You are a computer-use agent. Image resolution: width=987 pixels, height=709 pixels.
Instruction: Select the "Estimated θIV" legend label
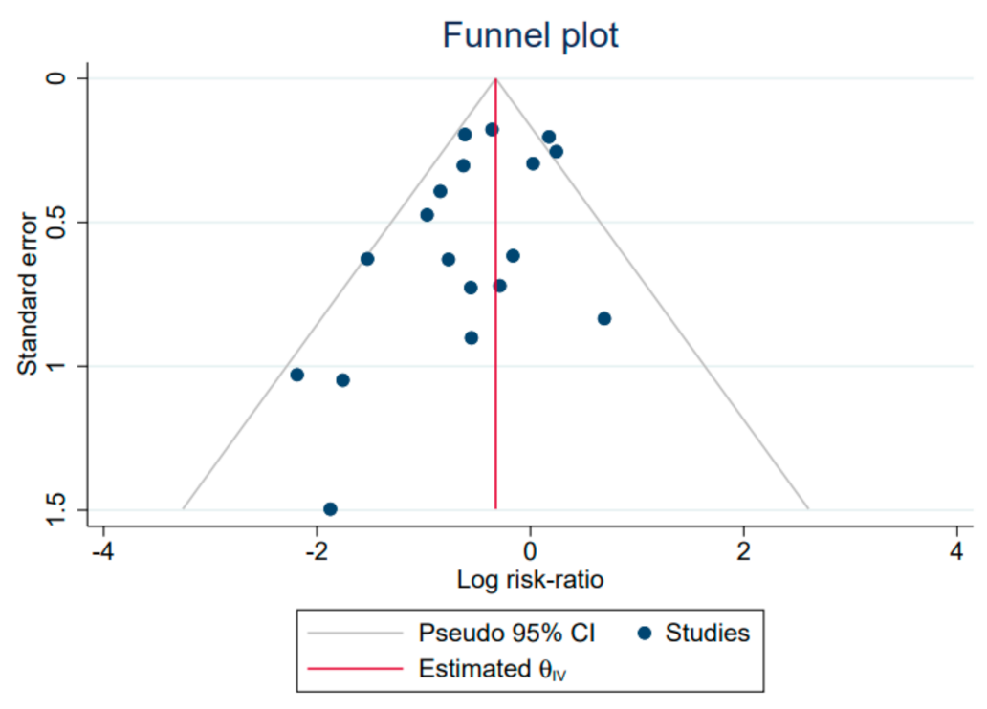[x=493, y=670]
